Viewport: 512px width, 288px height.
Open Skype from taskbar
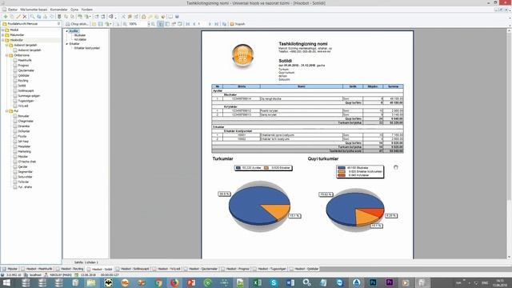click(274, 282)
